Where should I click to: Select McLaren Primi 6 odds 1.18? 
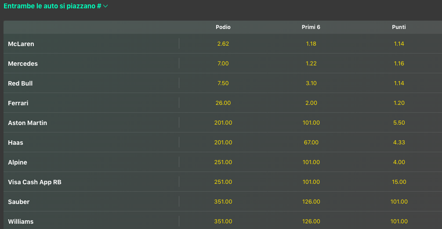[311, 44]
